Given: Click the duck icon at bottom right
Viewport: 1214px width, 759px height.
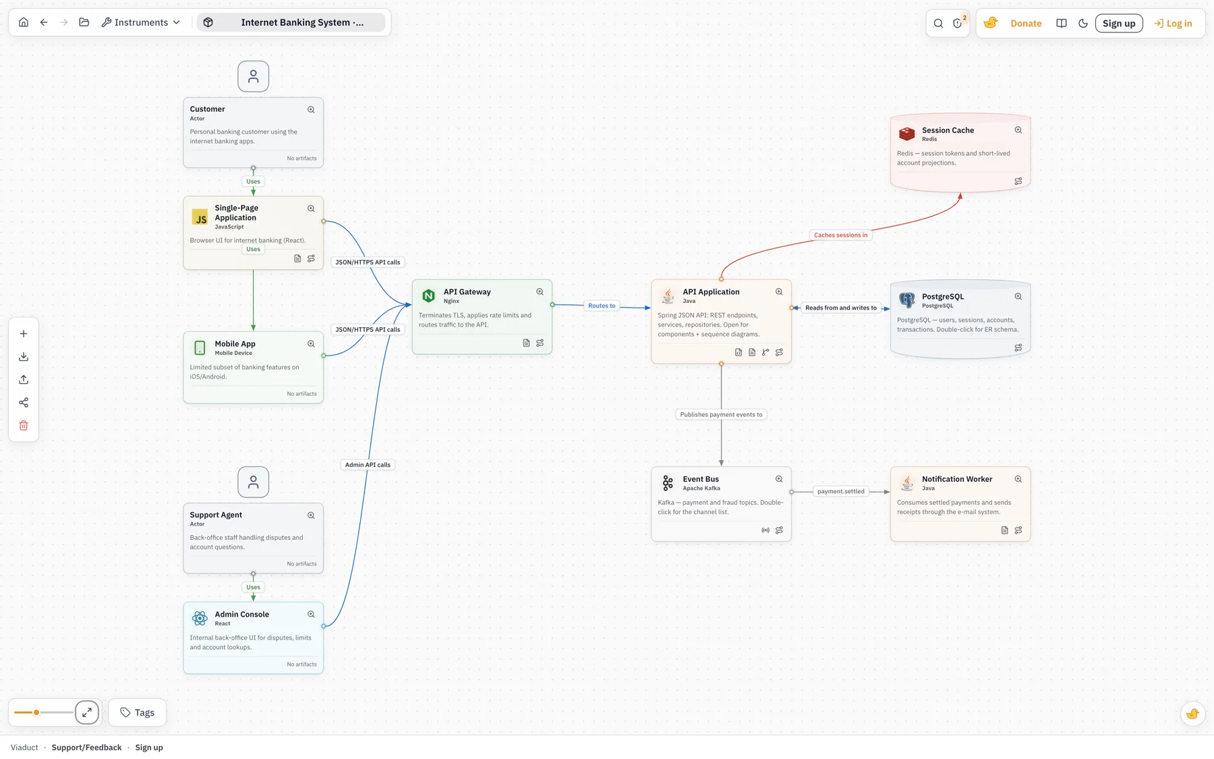Looking at the screenshot, I should pos(1192,714).
